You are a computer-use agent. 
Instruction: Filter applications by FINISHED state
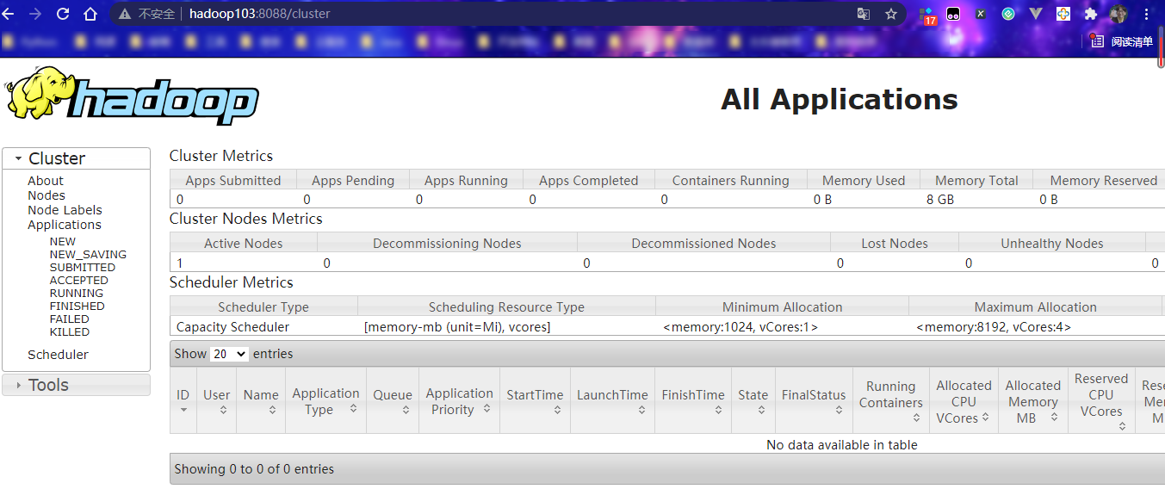pyautogui.click(x=77, y=306)
